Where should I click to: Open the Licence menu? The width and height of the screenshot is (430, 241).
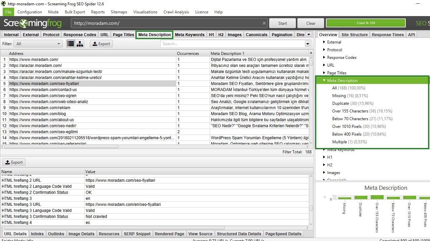202,12
